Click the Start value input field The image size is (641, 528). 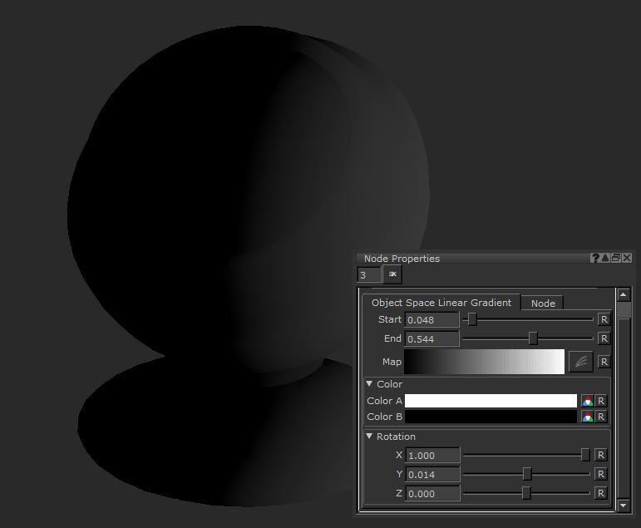click(x=432, y=319)
